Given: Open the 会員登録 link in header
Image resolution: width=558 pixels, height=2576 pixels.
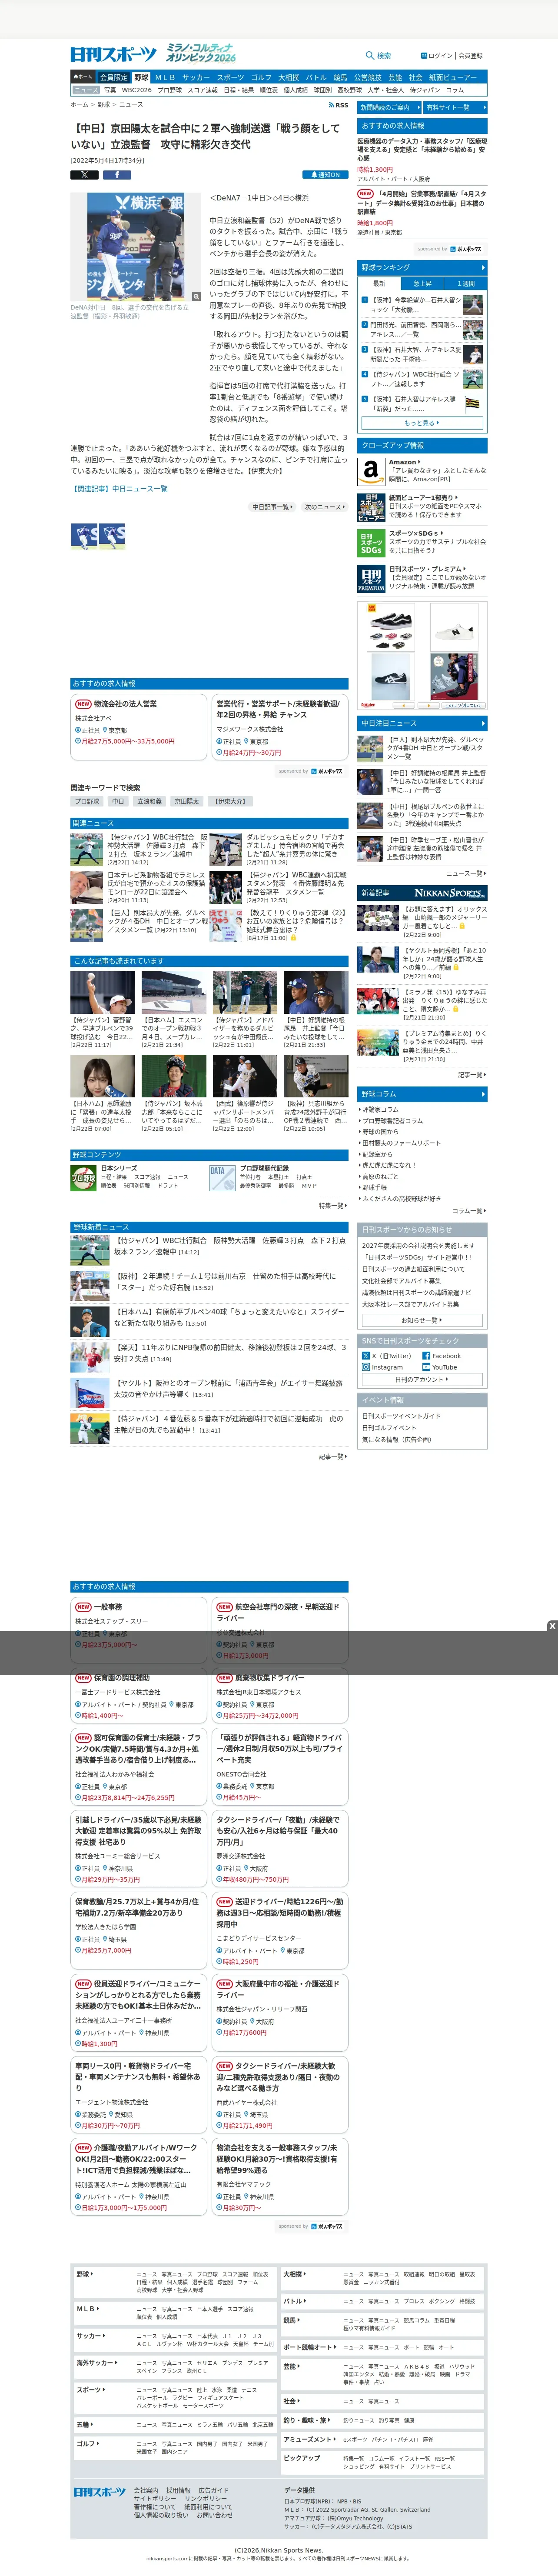Looking at the screenshot, I should 471,56.
